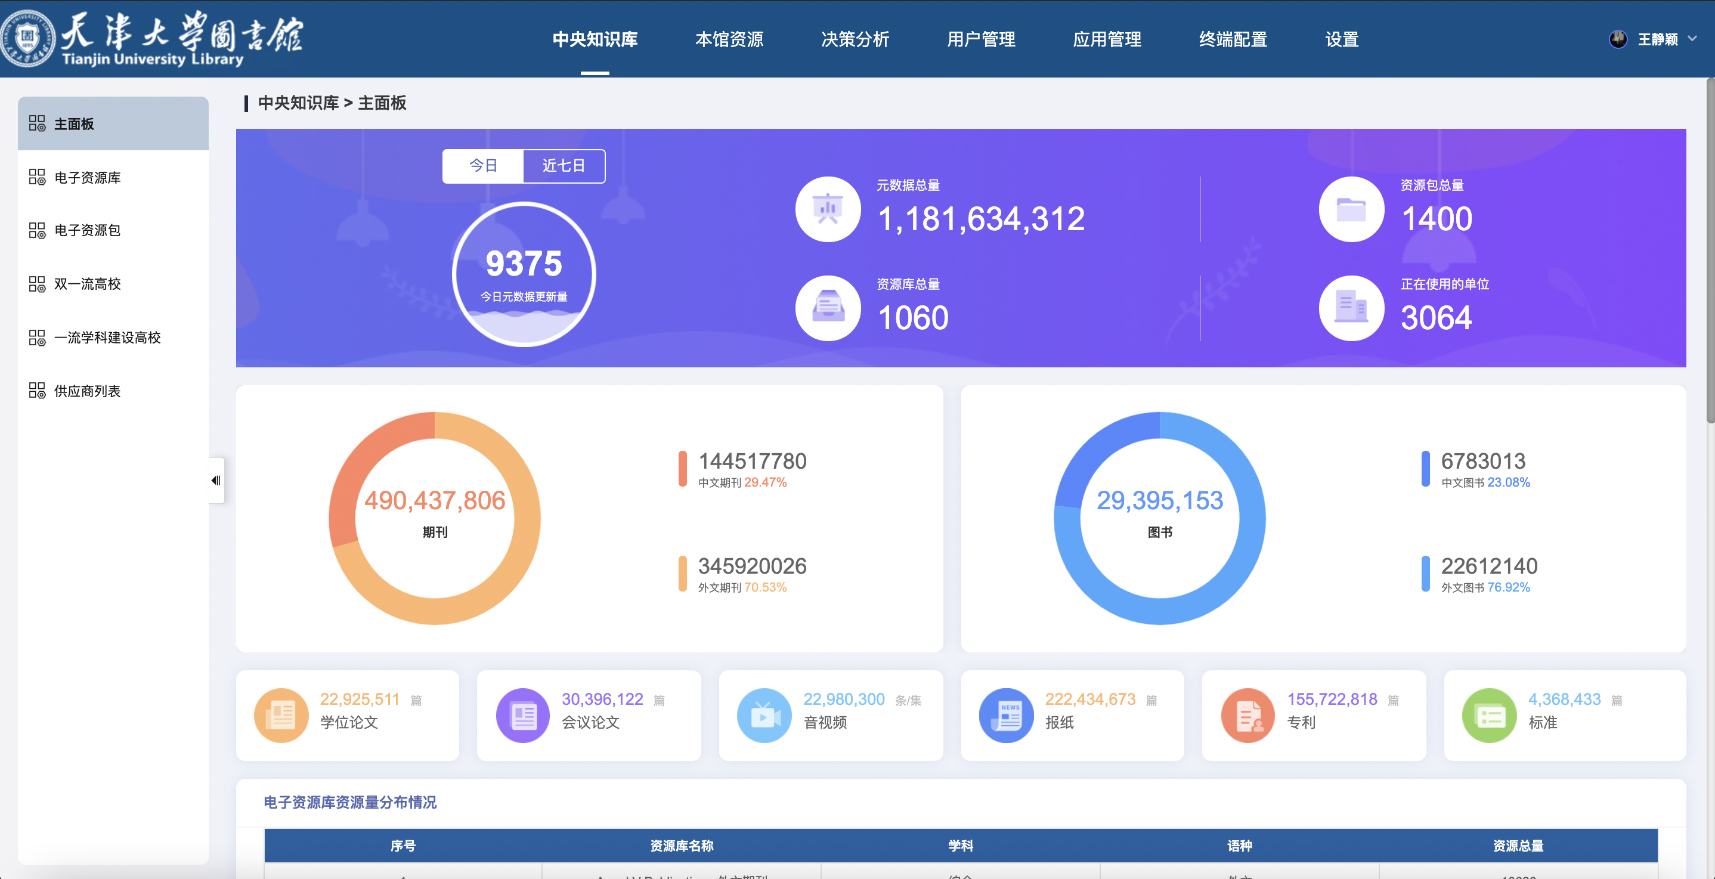Click the 音视频 video camera icon

tap(764, 715)
